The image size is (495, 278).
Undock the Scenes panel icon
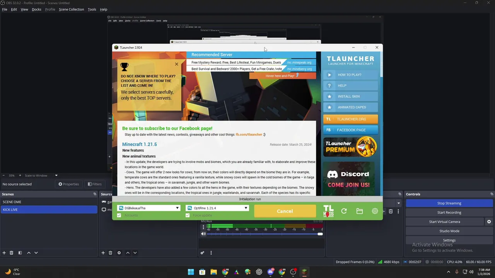click(x=95, y=194)
